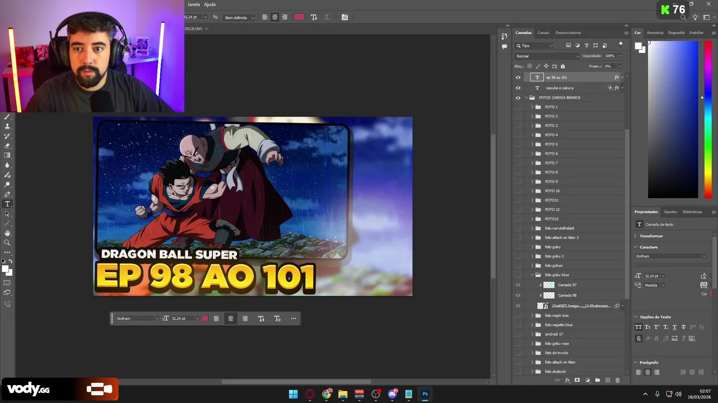Viewport: 718px width, 403px height.
Task: Center-align text in the floating contextual bar
Action: 231,318
